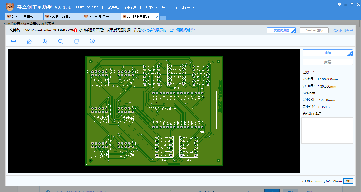Select the ruler measurement tool
Viewport: 361px width, 192px height.
pos(13,41)
